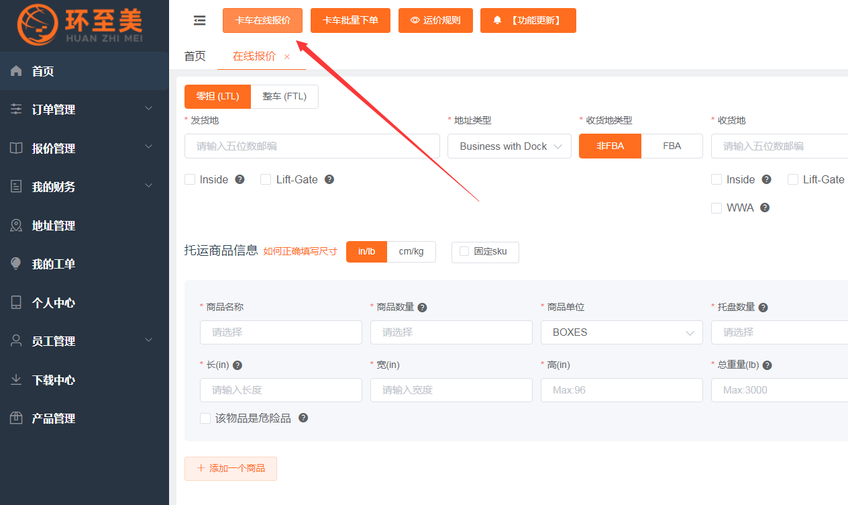Check the 固定sku option
Viewport: 848px width, 505px height.
(x=464, y=252)
